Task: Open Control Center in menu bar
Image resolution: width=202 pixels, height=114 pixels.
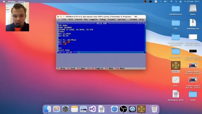Action: [181, 1]
